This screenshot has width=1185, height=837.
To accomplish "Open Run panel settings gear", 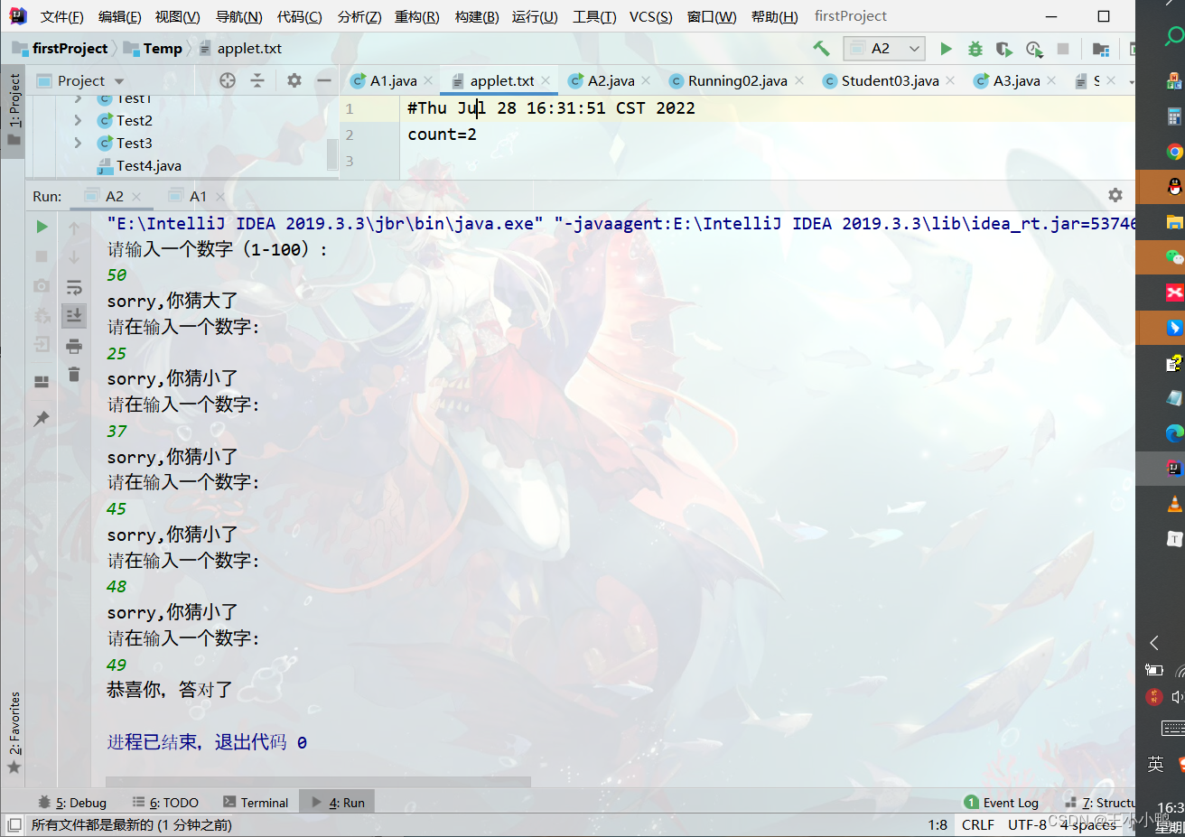I will 1115,195.
